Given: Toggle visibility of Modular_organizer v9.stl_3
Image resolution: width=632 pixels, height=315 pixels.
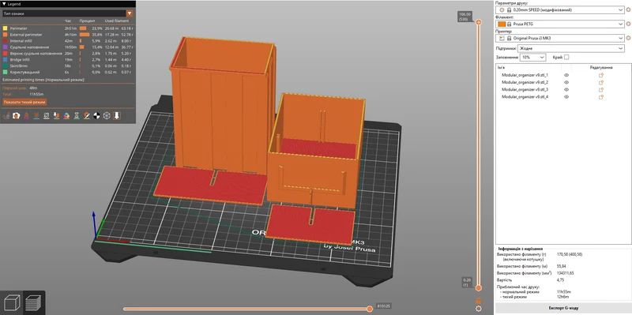Looking at the screenshot, I should 566,90.
